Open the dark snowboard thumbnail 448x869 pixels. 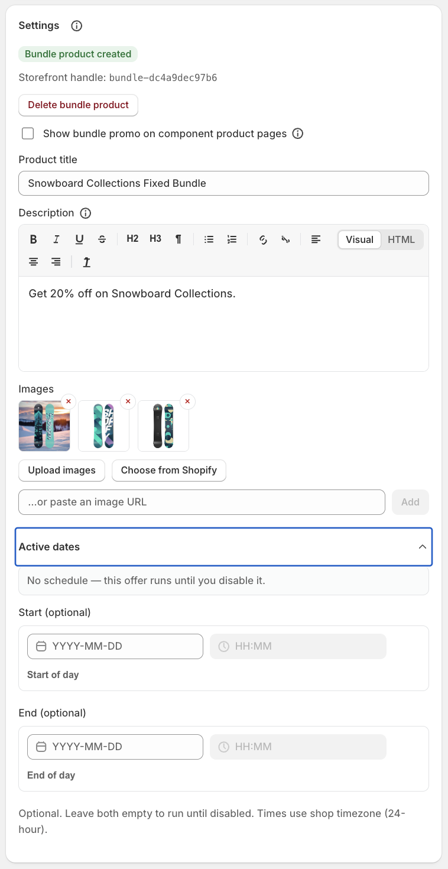pyautogui.click(x=163, y=426)
